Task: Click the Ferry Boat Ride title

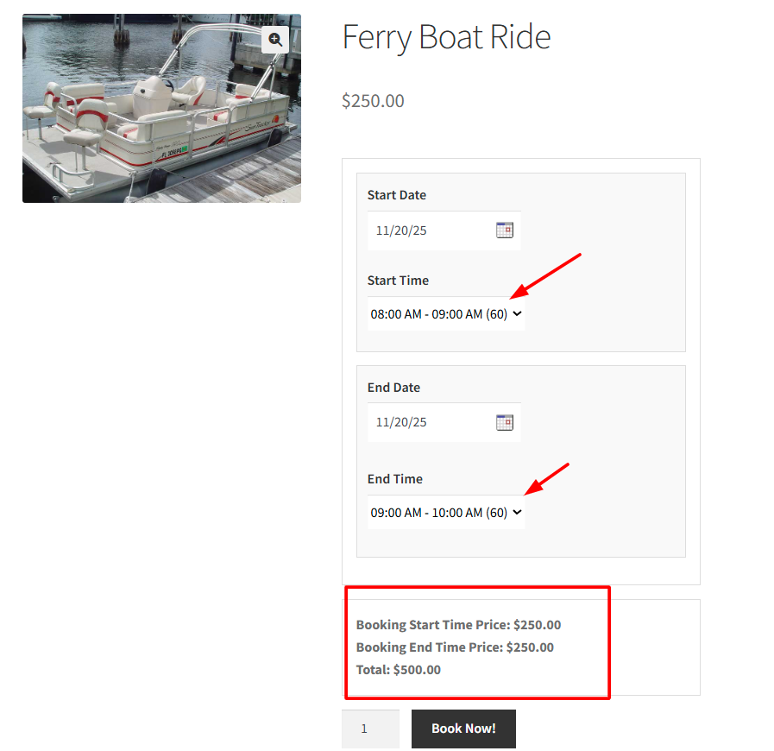Action: point(446,37)
